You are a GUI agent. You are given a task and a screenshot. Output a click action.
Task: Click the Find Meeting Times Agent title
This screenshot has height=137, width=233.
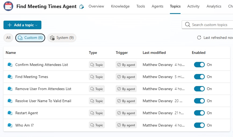46,6
